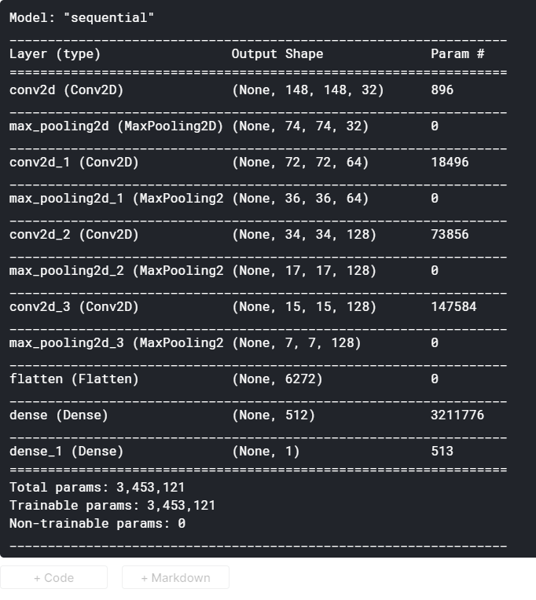Click the flatten (Flatten) layer name
Screen dimensions: 536x600
tap(74, 379)
